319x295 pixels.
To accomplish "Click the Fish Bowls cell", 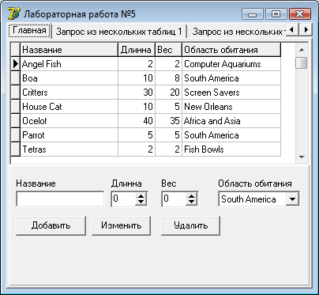I will point(231,149).
